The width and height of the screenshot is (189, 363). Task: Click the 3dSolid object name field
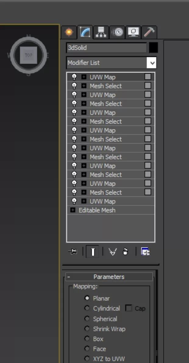click(x=106, y=48)
